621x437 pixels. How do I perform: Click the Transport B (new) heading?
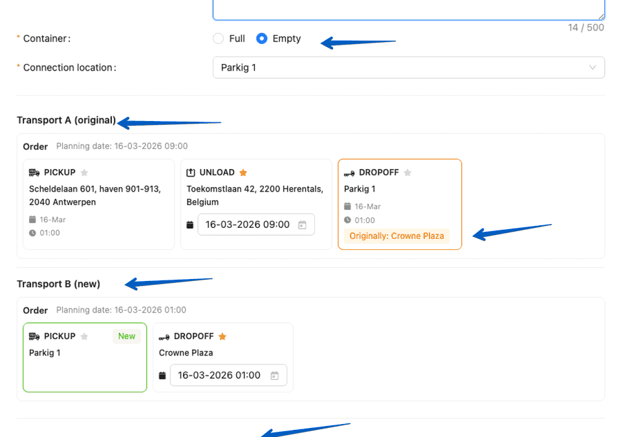(x=58, y=284)
